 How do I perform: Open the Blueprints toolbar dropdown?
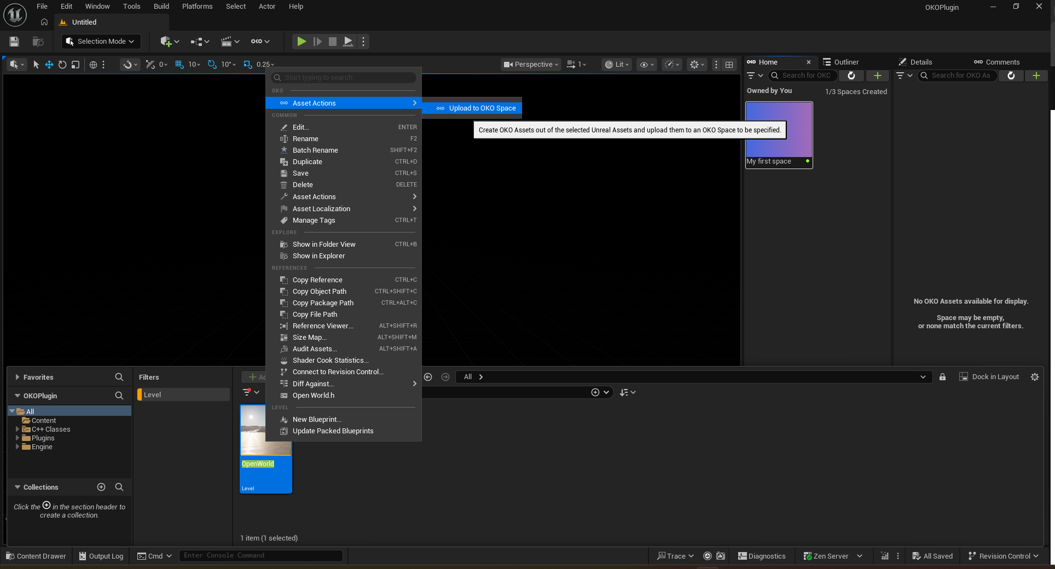(200, 42)
